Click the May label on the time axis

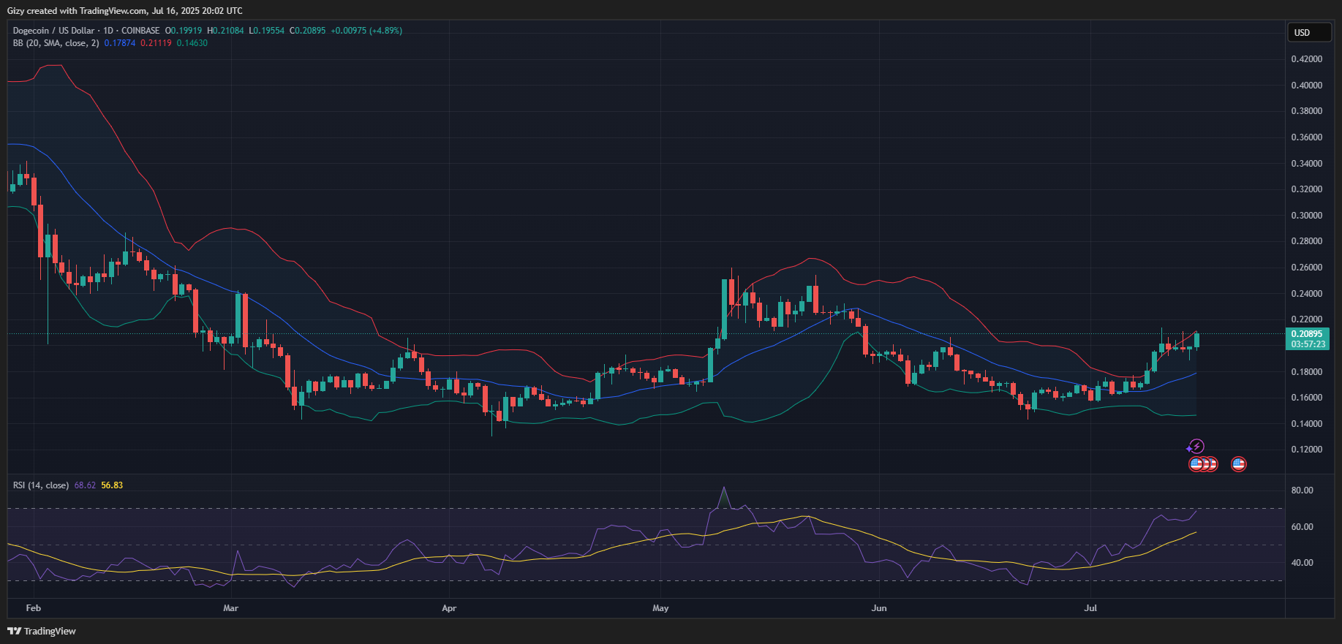[x=660, y=608]
